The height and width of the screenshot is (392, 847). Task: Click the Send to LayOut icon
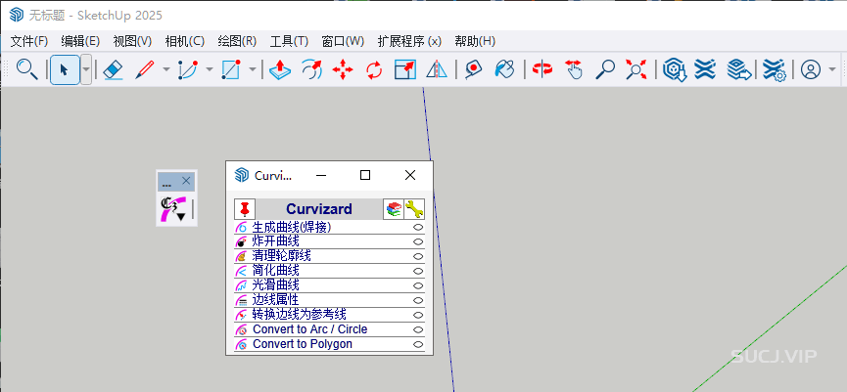pos(738,69)
